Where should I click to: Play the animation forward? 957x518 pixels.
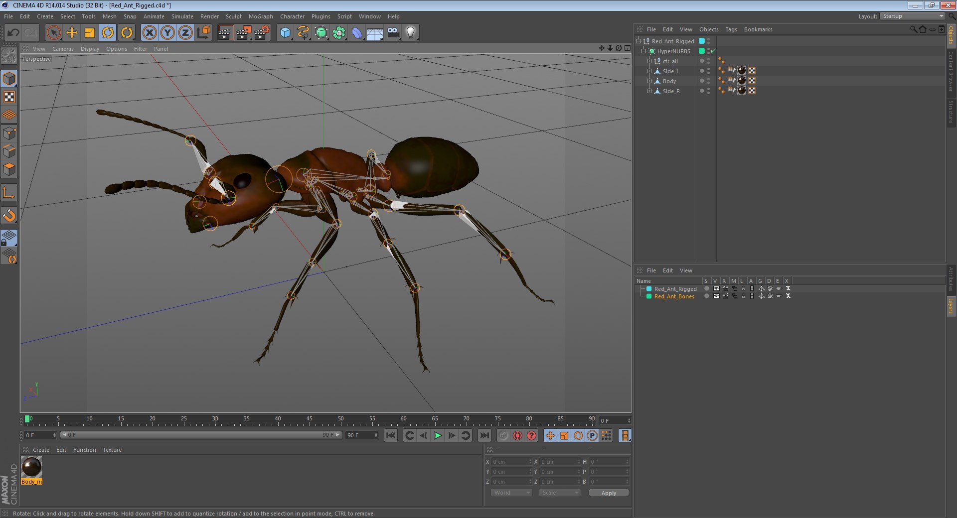pyautogui.click(x=438, y=435)
